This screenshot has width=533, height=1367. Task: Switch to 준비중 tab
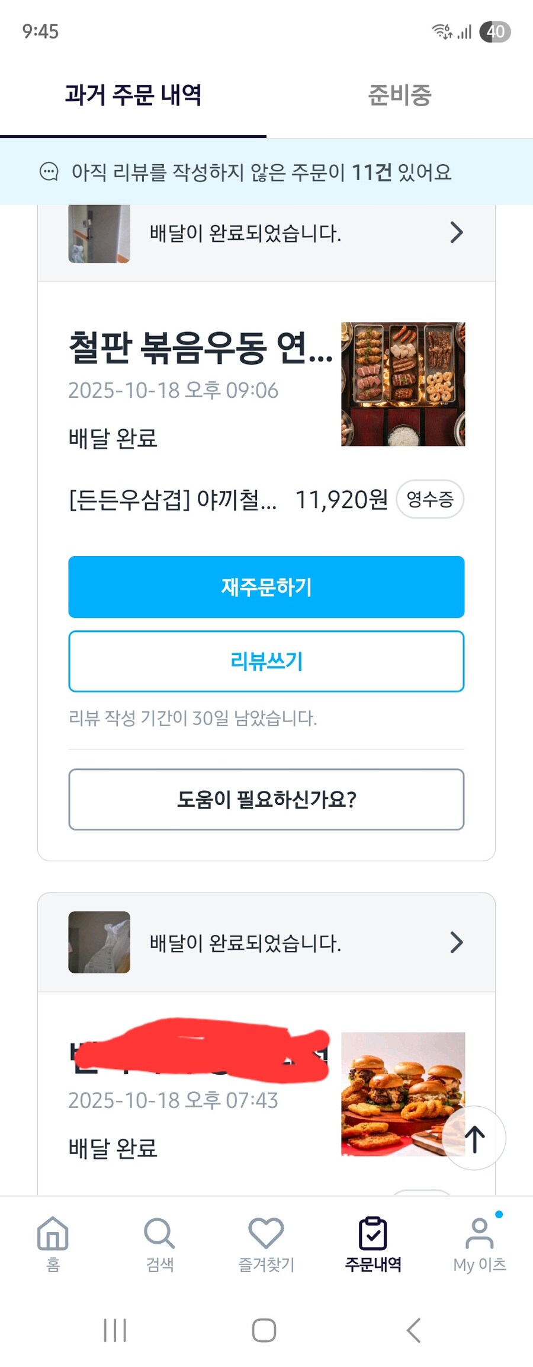pyautogui.click(x=400, y=95)
